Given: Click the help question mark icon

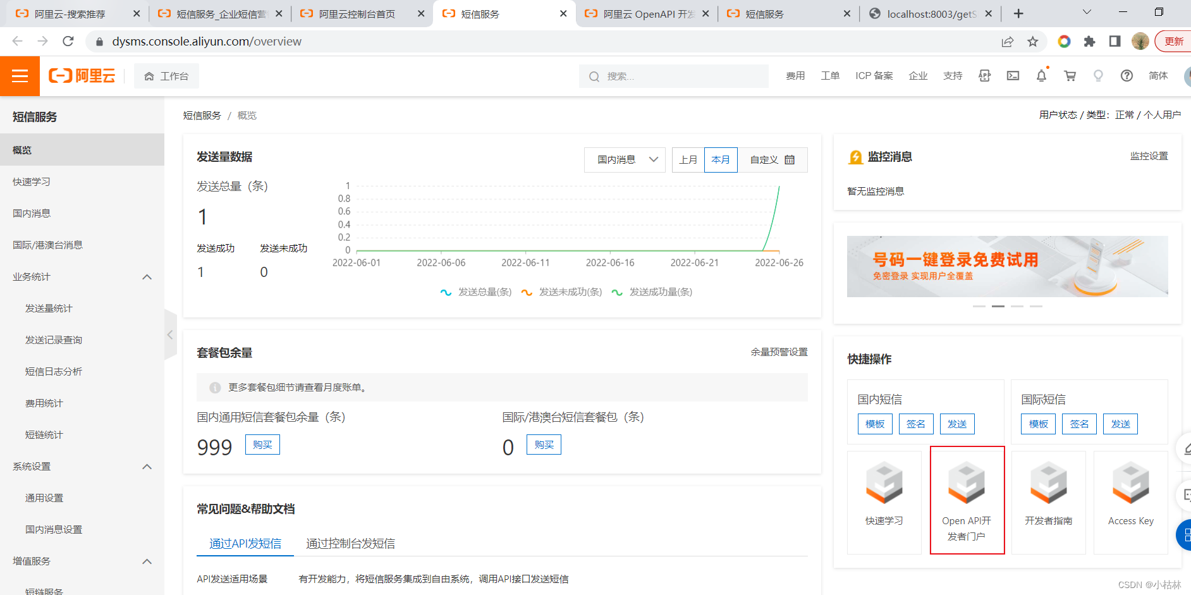Looking at the screenshot, I should pyautogui.click(x=1127, y=76).
